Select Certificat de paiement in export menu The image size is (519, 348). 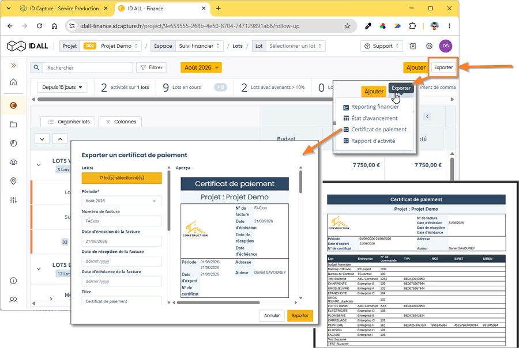pyautogui.click(x=375, y=129)
